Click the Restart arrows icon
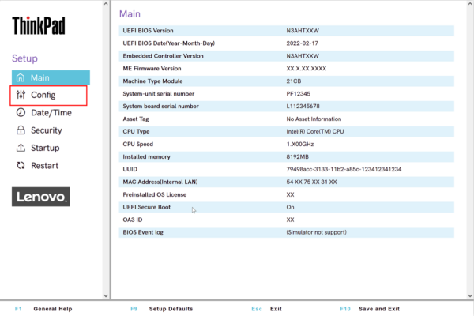 (x=21, y=165)
